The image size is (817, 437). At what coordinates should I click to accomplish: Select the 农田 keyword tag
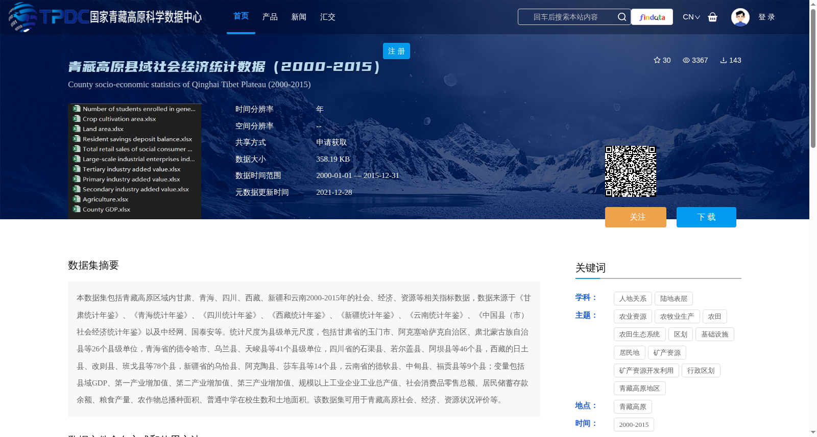click(x=714, y=317)
